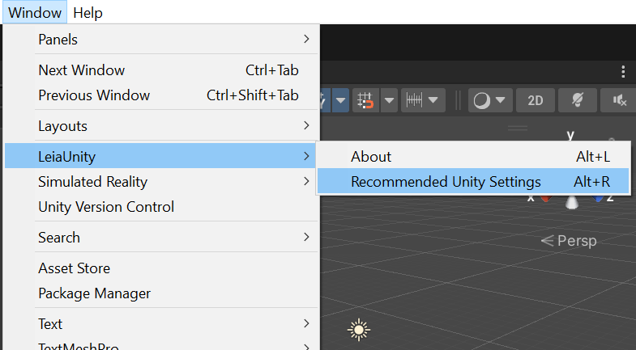Launch Package Manager window
This screenshot has width=636, height=350.
click(x=161, y=293)
